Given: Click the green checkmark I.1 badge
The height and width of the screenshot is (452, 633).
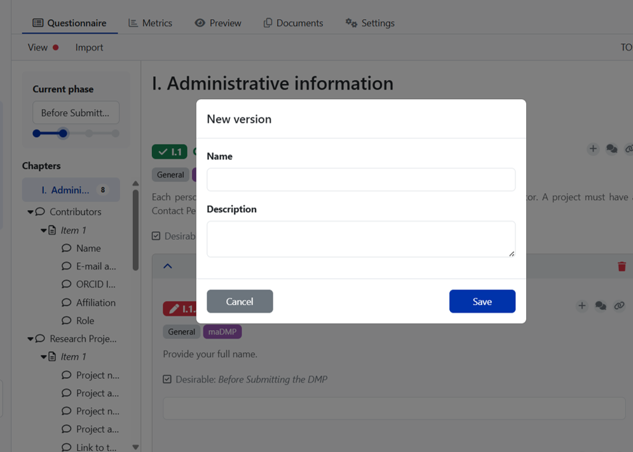Looking at the screenshot, I should (x=169, y=152).
